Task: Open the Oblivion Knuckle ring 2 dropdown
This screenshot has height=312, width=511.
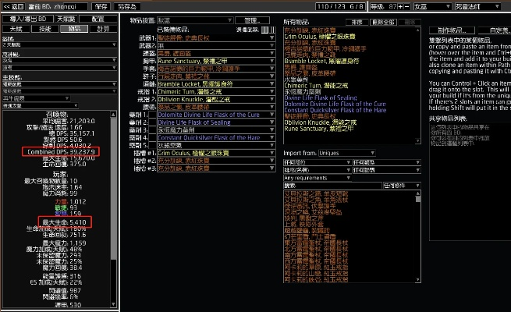Action: 216,99
